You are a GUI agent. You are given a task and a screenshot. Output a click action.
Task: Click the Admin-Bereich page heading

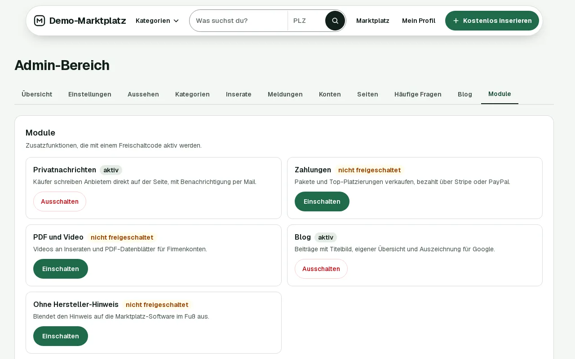(62, 65)
